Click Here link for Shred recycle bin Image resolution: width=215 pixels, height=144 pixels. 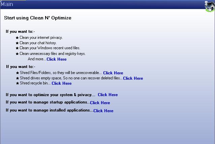(x=62, y=83)
